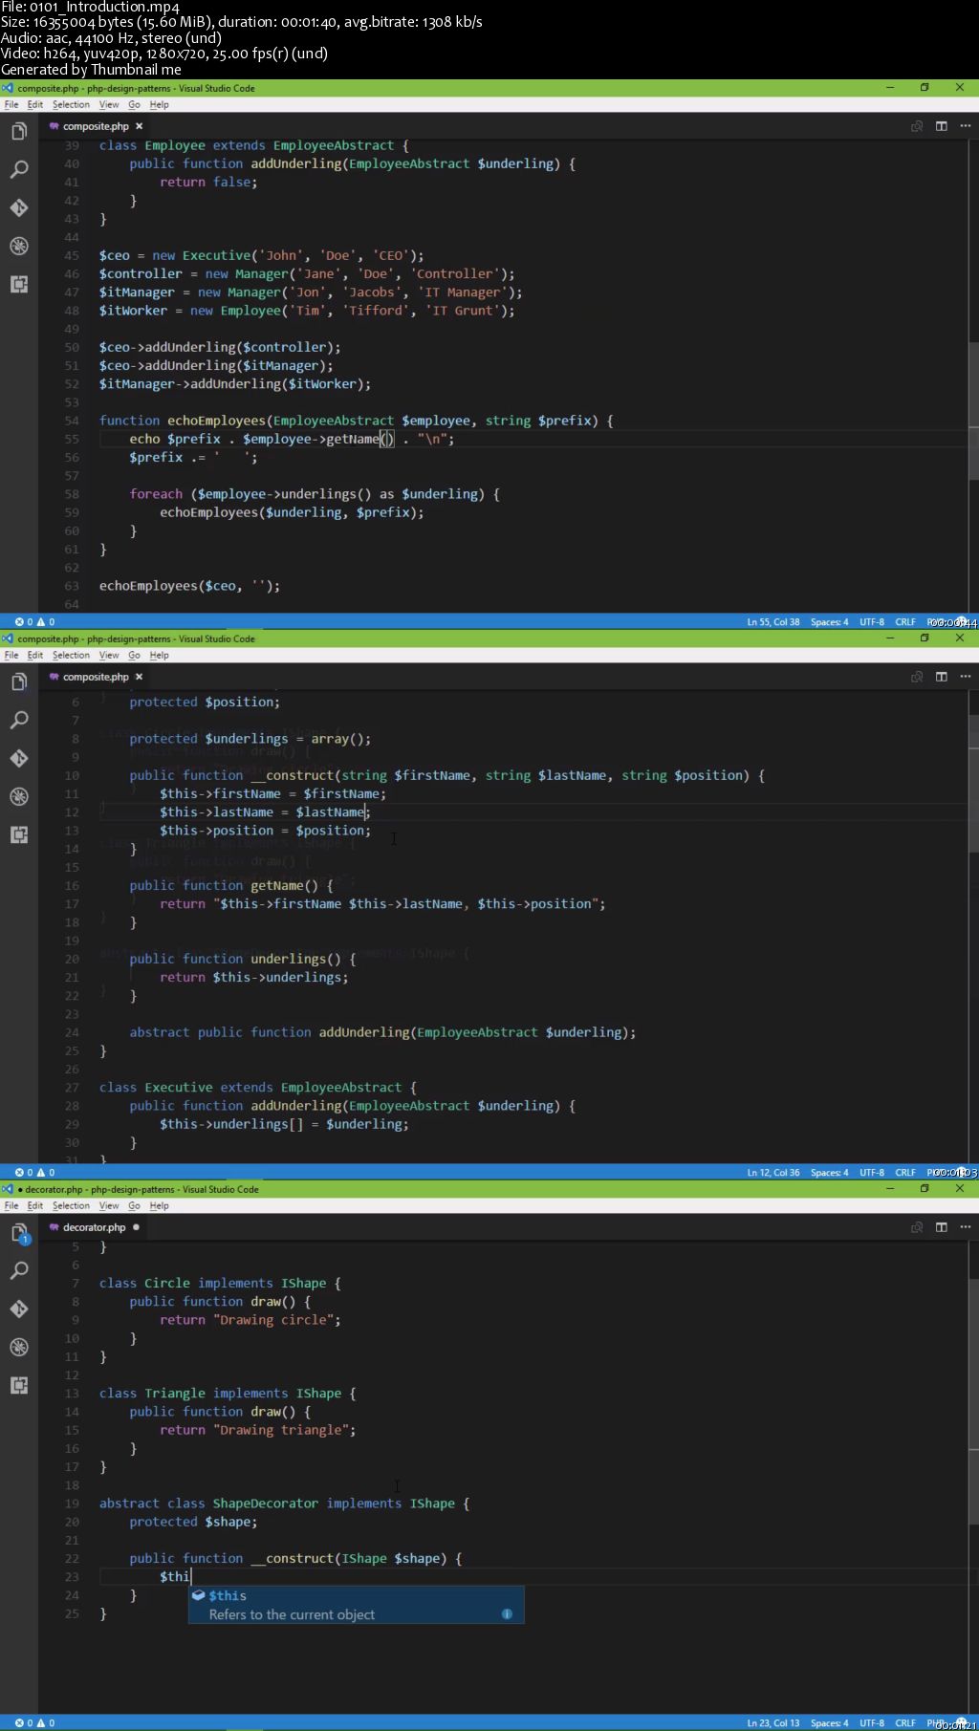Close the composite.php tab in the top window
Screen dimensions: 979x1731
[x=139, y=126]
